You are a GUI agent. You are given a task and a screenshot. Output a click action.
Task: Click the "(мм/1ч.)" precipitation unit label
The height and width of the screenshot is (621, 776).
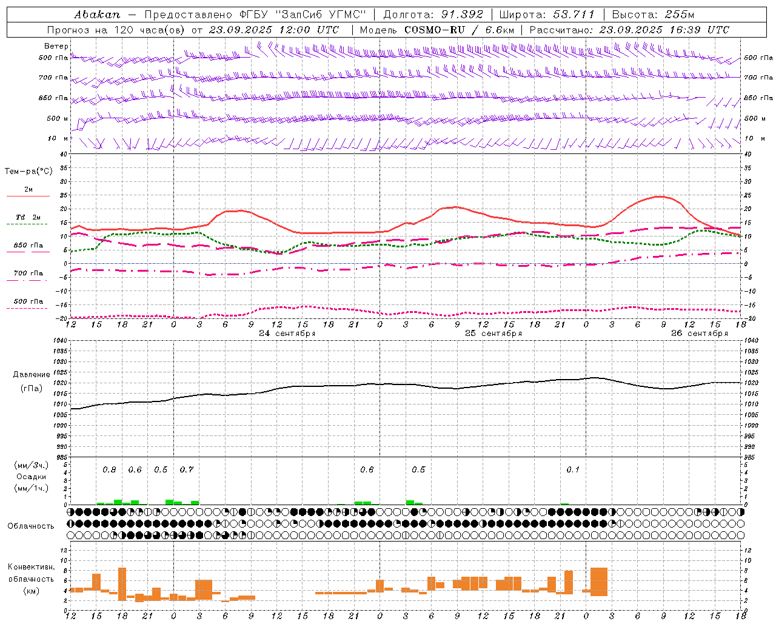31,488
